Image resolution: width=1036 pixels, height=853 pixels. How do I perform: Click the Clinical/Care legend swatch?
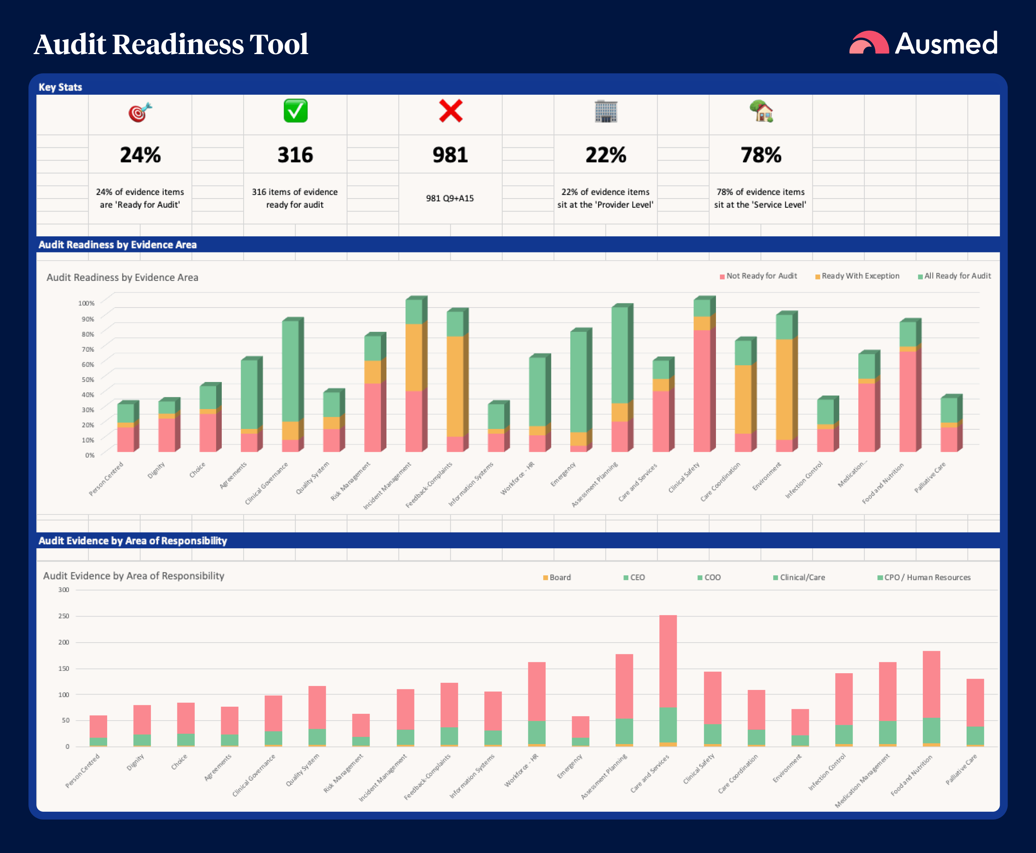click(776, 578)
